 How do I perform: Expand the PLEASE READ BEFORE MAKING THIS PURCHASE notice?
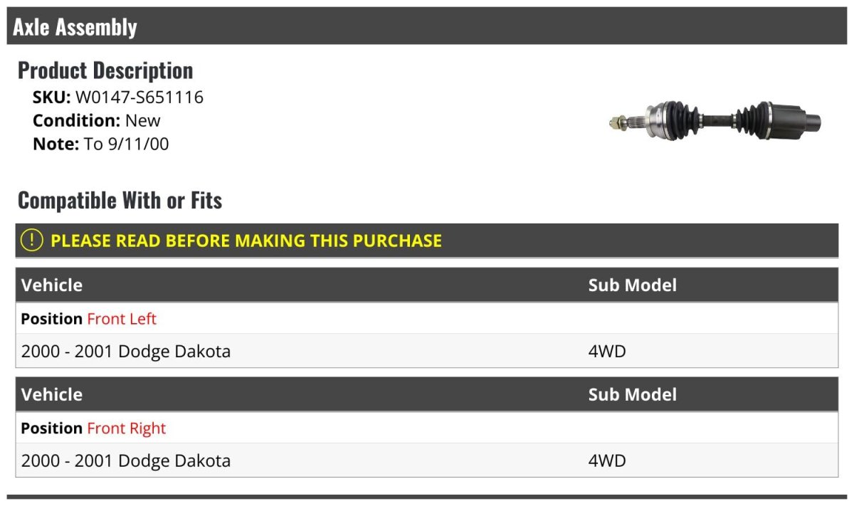pos(246,241)
